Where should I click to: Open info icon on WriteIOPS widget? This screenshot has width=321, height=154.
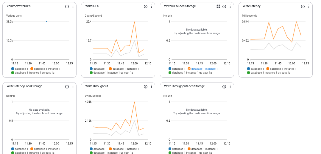tap(146, 6)
